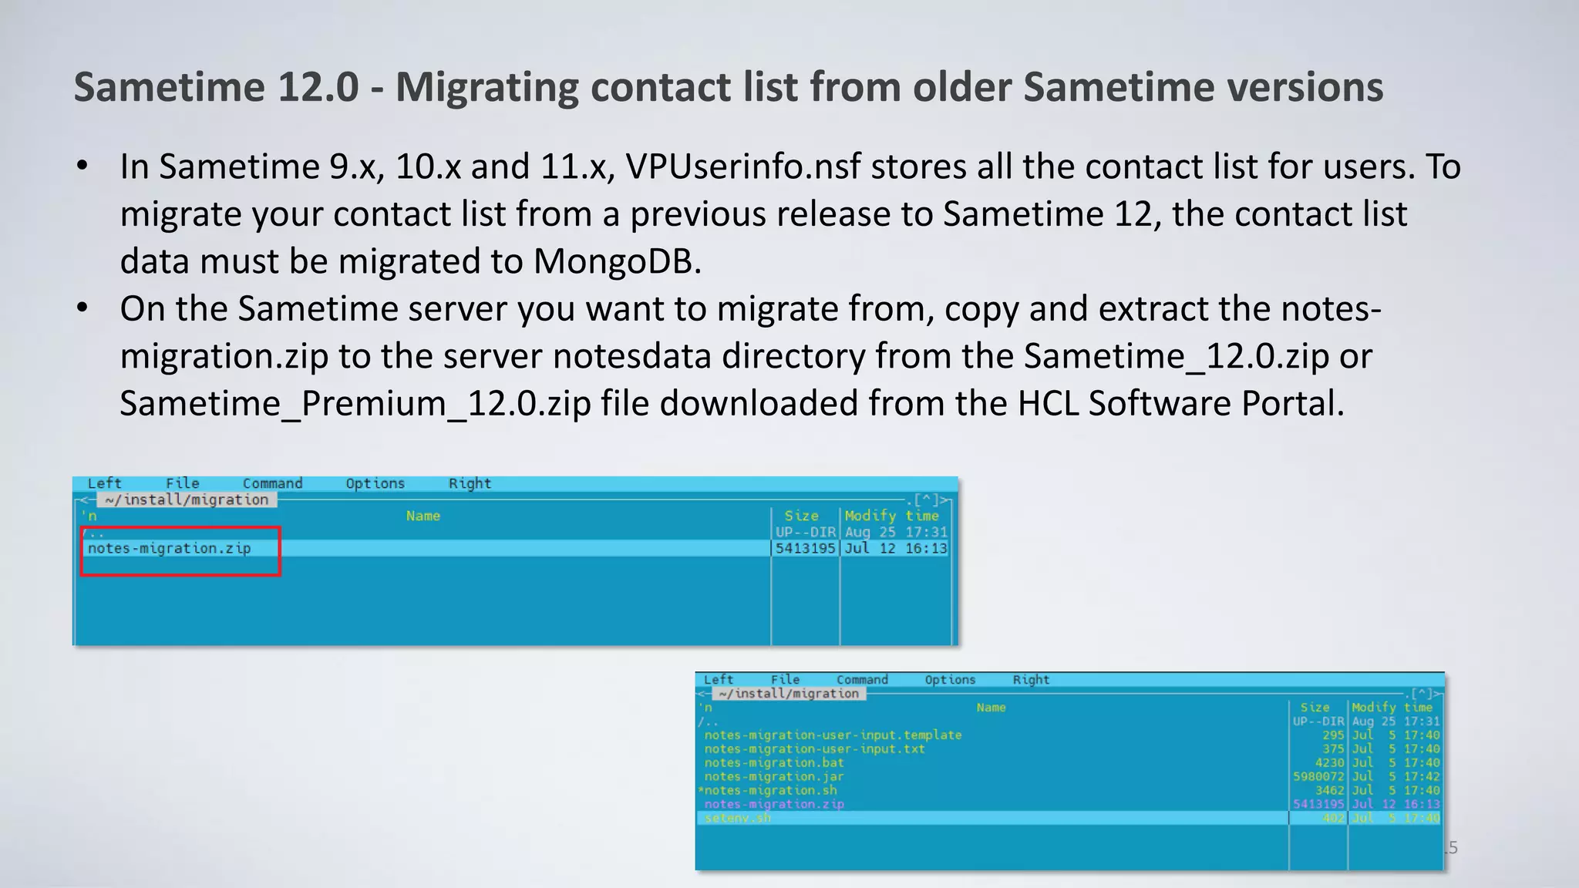Click size 5413195 in the single-file panel
The image size is (1579, 888).
(806, 548)
